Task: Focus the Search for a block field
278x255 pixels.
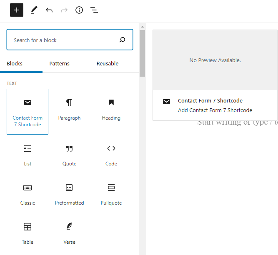Action: (x=63, y=40)
